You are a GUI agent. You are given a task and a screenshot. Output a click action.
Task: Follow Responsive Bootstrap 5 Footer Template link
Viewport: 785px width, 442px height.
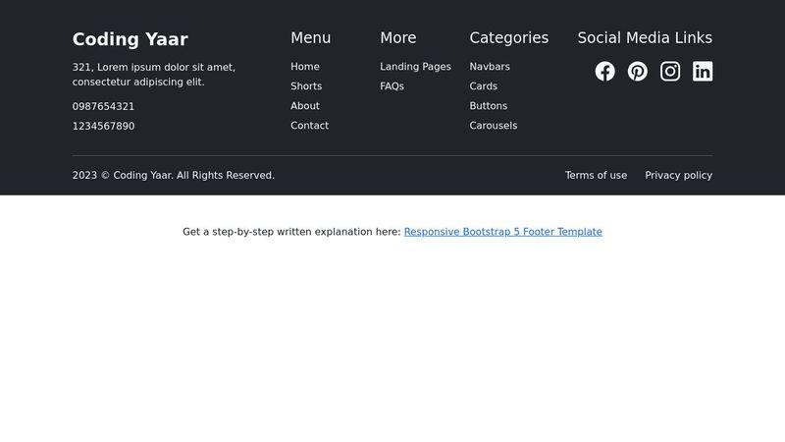click(x=502, y=232)
